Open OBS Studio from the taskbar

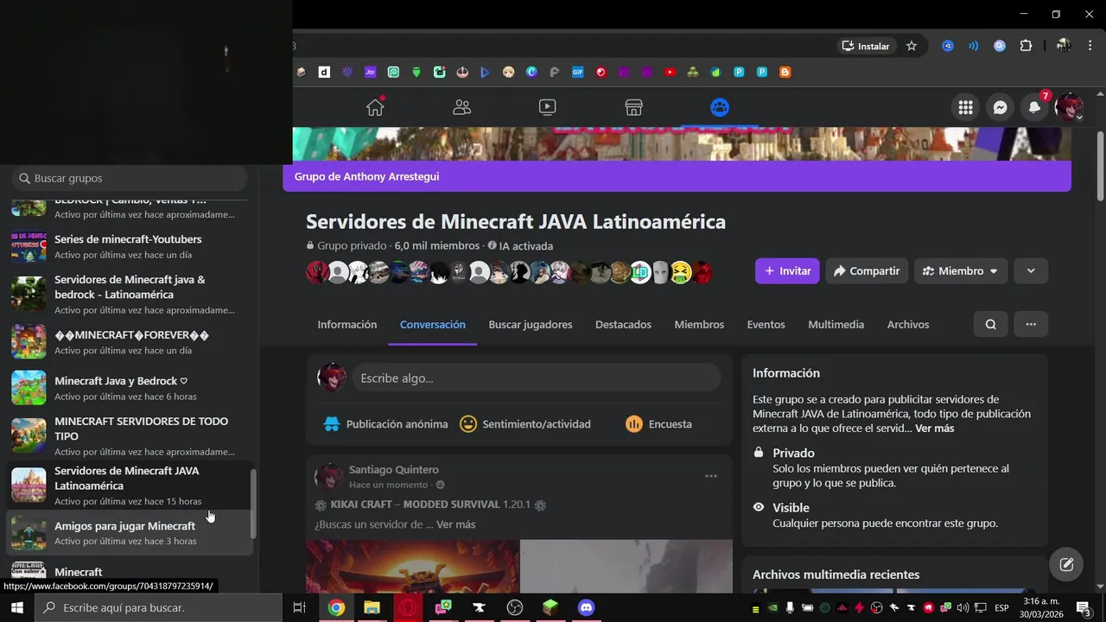[515, 607]
